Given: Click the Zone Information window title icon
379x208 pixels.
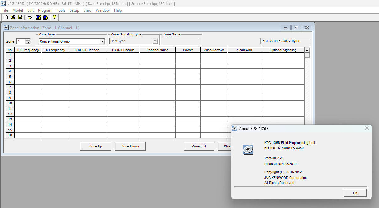Looking at the screenshot, I should pos(6,28).
